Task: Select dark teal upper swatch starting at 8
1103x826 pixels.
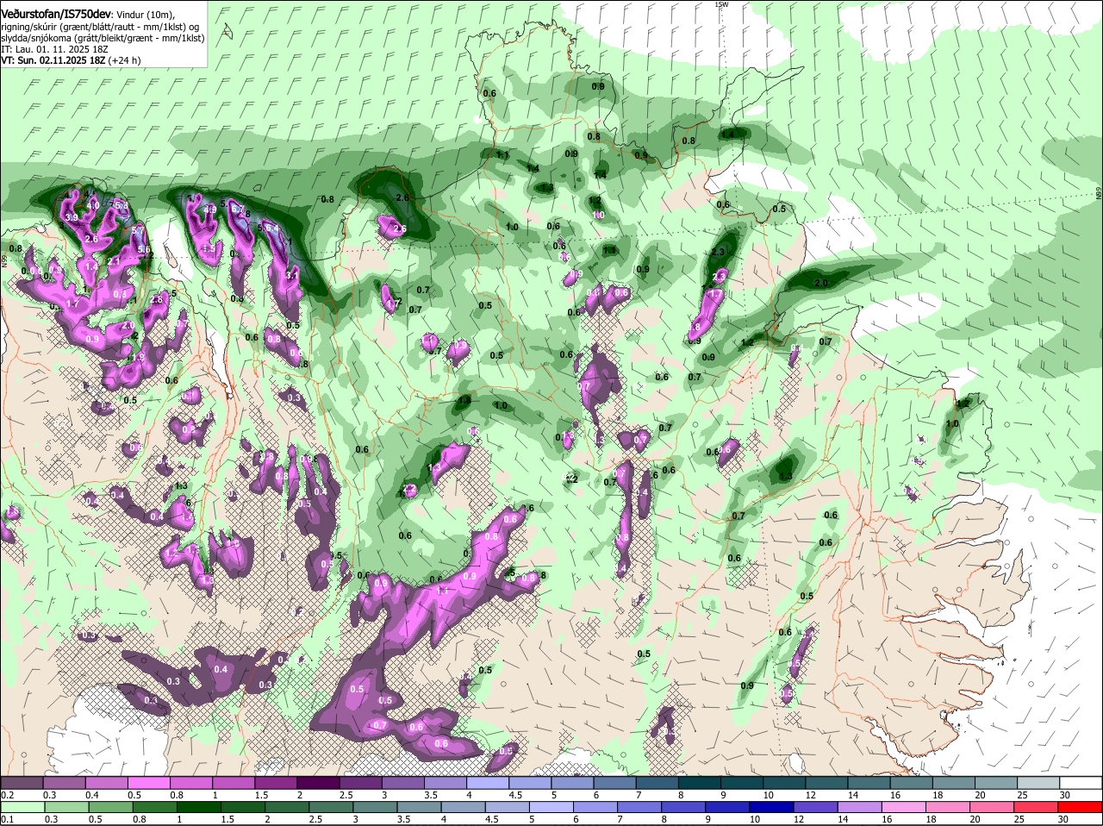Action: coord(700,782)
